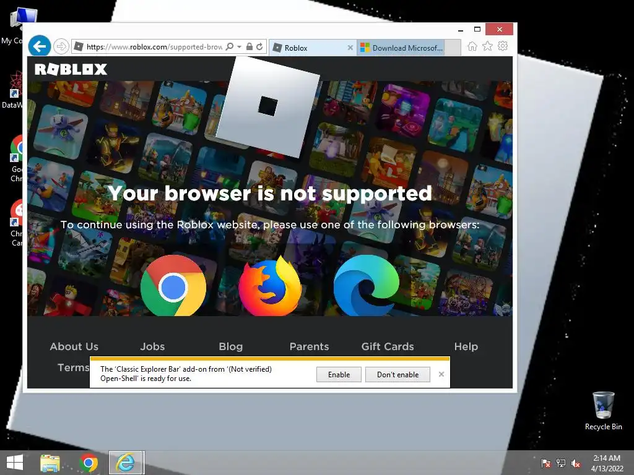Open Action Center flag in tray
Viewport: 634px width, 475px height.
point(546,463)
